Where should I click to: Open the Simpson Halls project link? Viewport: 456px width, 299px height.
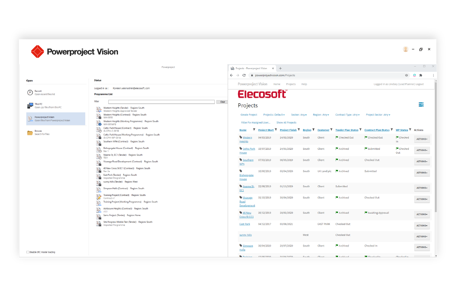click(x=246, y=248)
